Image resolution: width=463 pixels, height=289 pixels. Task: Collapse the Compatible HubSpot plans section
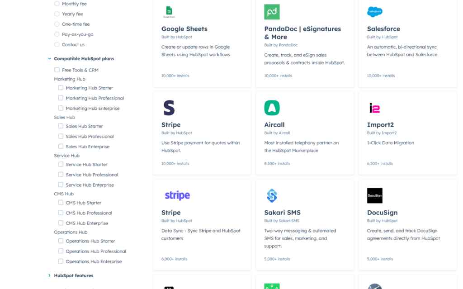49,58
